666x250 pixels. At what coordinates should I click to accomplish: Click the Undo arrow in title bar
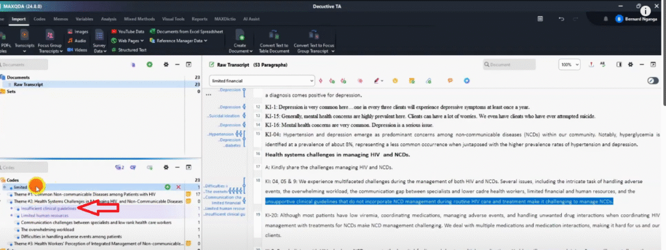[x=561, y=19]
